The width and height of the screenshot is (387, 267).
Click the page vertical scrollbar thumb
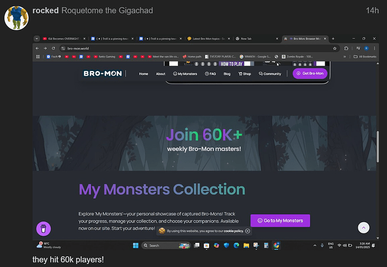[377, 147]
